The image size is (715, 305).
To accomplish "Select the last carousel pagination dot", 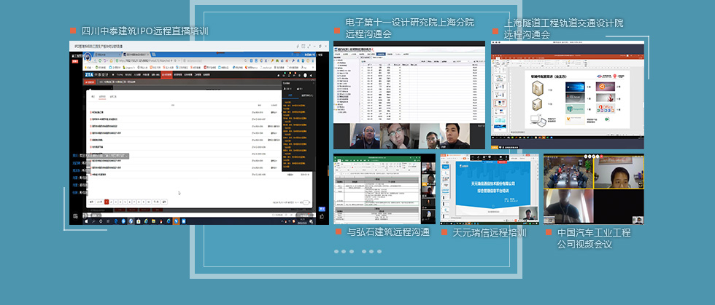I will point(379,251).
